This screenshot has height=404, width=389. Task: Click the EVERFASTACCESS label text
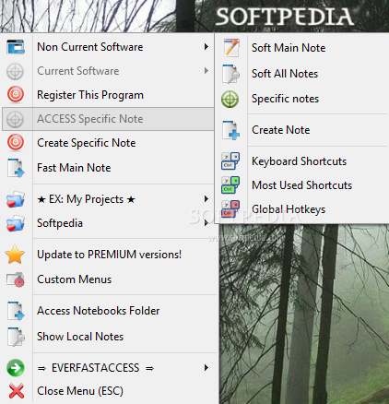[x=95, y=368]
